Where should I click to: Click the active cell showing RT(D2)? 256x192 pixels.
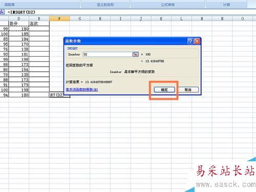59,95
